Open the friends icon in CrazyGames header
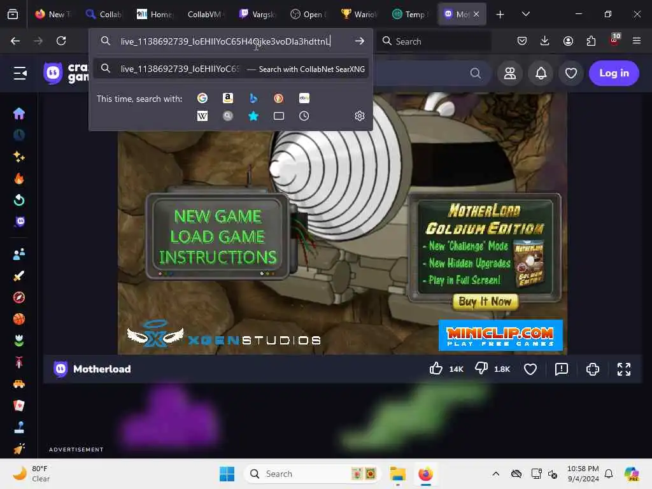Image resolution: width=652 pixels, height=489 pixels. [x=510, y=73]
